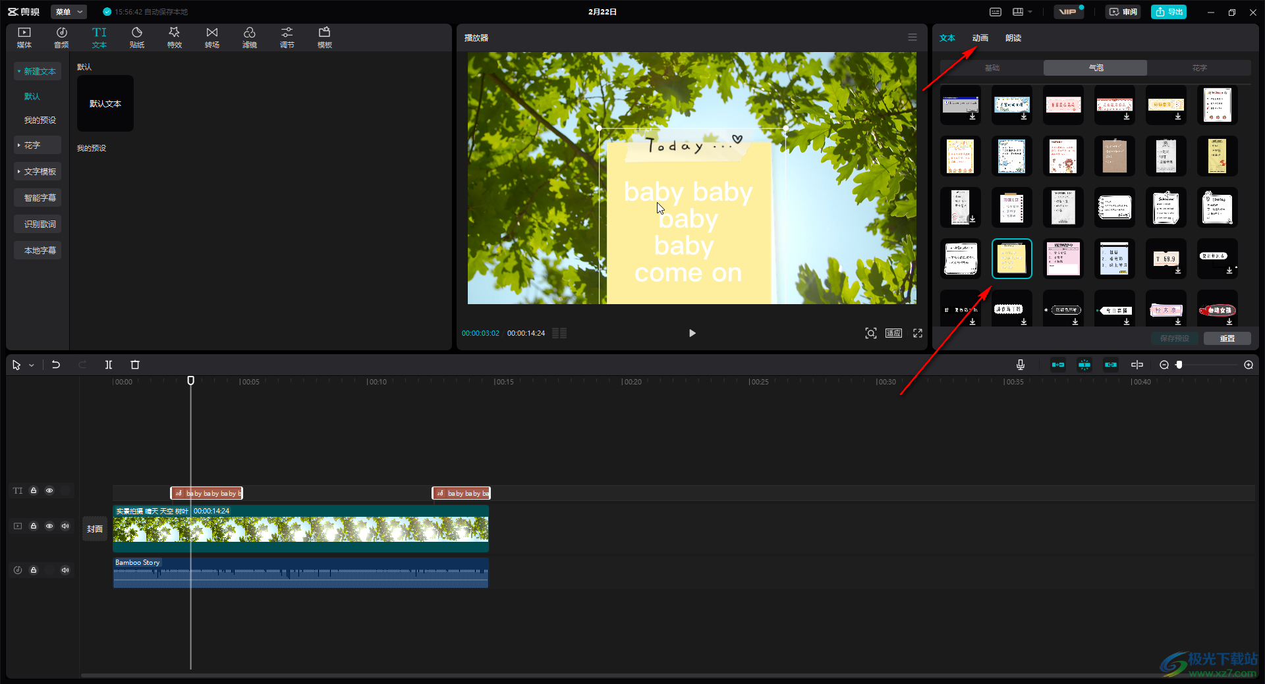Select the 花字 sub-tab in right panel
Image resolution: width=1265 pixels, height=684 pixels.
(1199, 68)
